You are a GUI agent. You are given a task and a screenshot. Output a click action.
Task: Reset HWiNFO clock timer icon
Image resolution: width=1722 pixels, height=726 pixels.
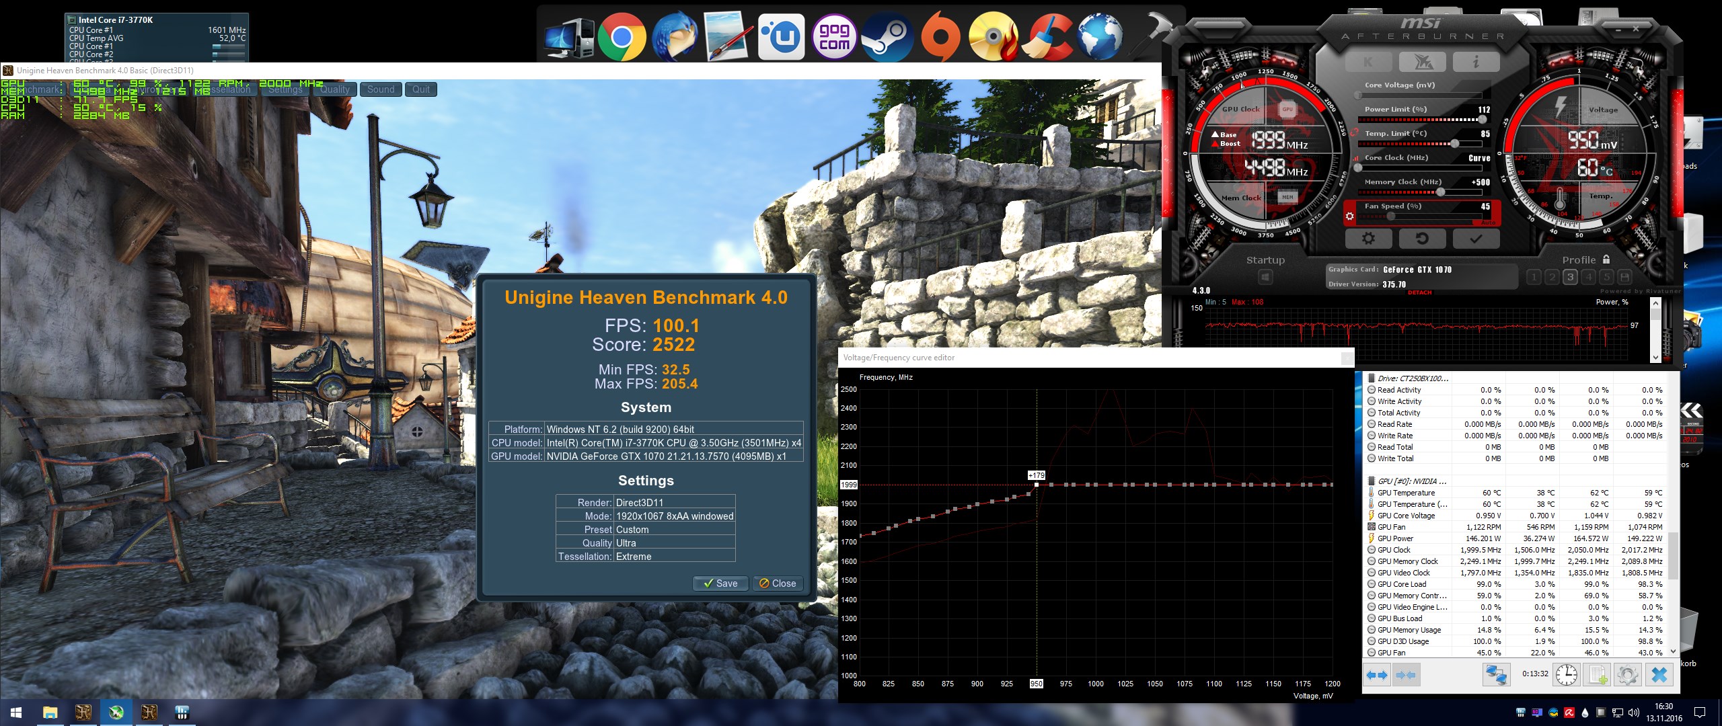(1567, 675)
